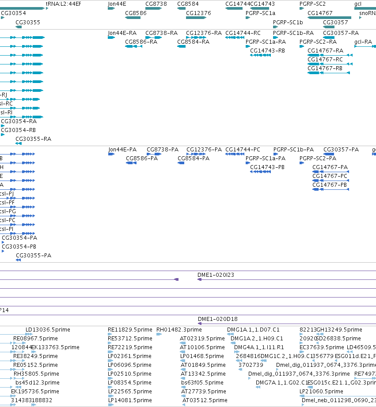Open the CG14767 gene label
This screenshot has height=407, width=376.
click(320, 13)
